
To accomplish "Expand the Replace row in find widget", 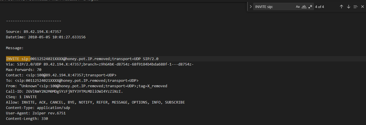I will [250, 7].
